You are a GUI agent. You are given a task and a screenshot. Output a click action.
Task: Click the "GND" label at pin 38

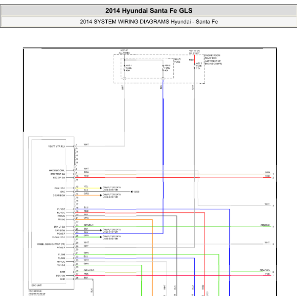(x=62, y=279)
